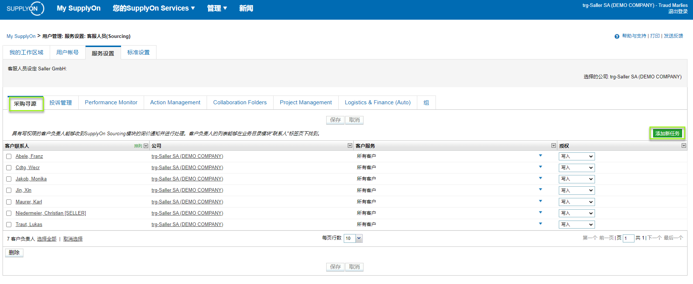Select the checkbox for Niedermeier, Christian [SELLER]
The image size is (693, 284).
pyautogui.click(x=9, y=213)
